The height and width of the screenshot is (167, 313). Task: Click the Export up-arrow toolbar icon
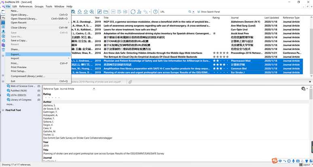[x=86, y=12]
